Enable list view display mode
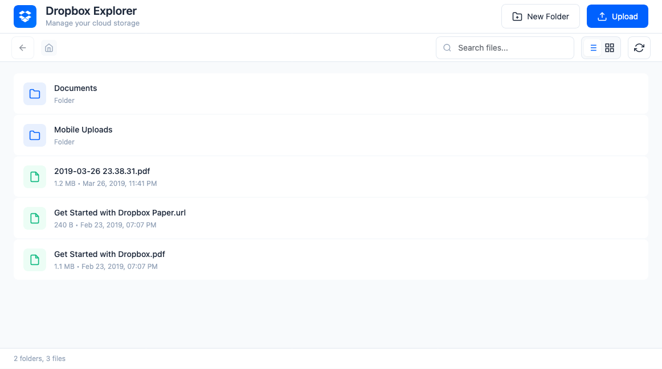662x369 pixels. [593, 48]
